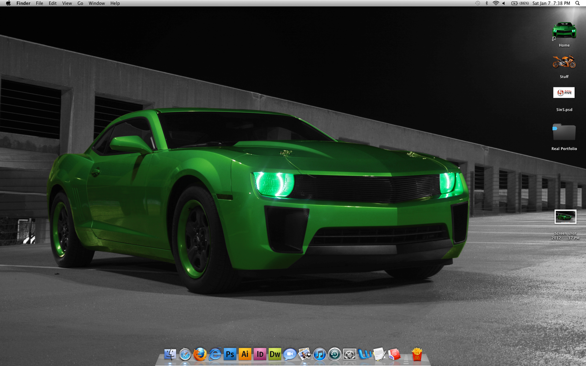Select the Screen shot thumbnail on desktop
Screen dimensions: 586x366
tap(565, 217)
